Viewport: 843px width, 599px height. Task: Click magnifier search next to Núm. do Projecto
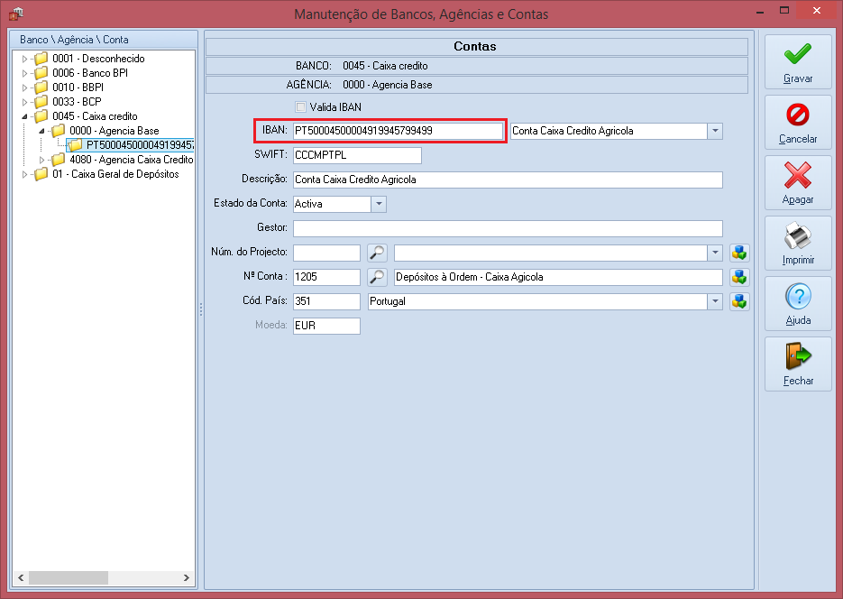[x=377, y=253]
